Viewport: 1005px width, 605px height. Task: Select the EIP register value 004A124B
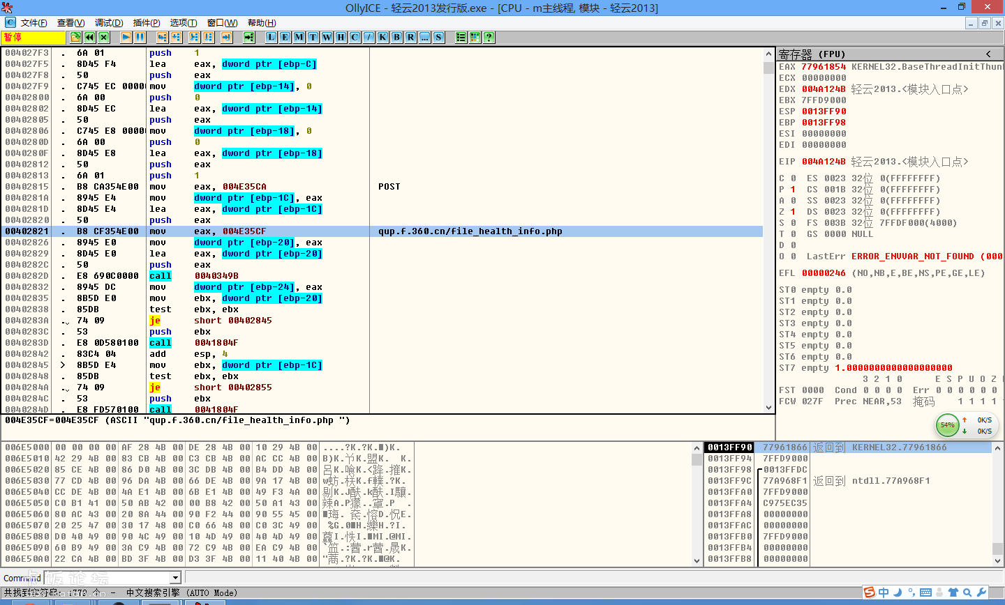[824, 162]
